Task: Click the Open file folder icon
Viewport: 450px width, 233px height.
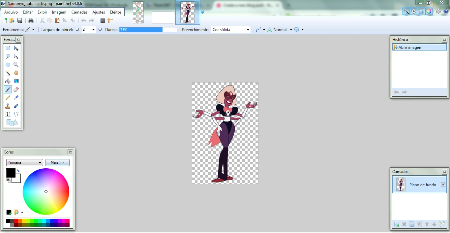Action: [12, 20]
